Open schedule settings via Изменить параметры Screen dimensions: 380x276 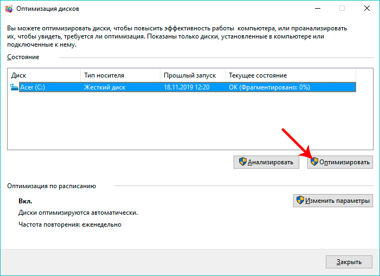click(333, 201)
